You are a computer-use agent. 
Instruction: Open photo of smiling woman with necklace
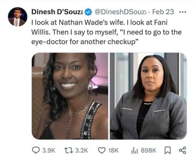click(70, 96)
